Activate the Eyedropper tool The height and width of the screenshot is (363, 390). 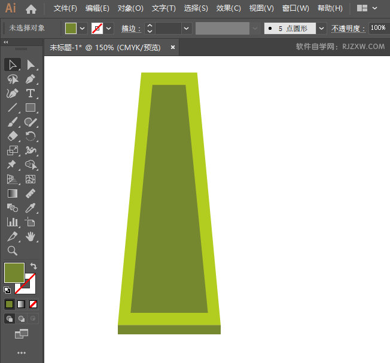[x=31, y=208]
